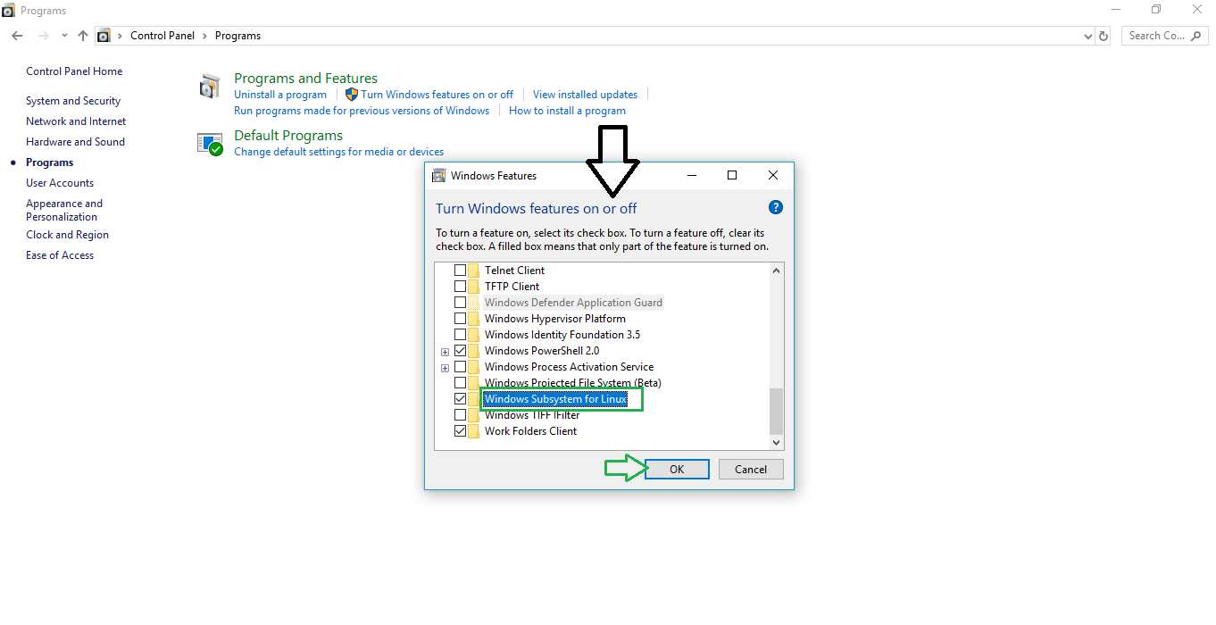This screenshot has height=625, width=1216.
Task: Enable the TFTP Client checkbox
Action: [461, 287]
